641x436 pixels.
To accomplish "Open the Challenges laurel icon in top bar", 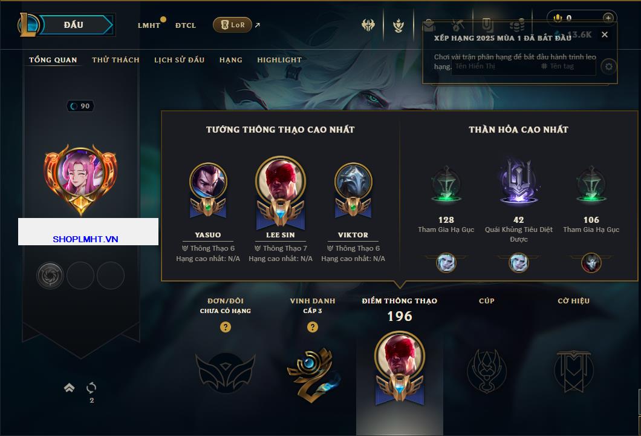I will (398, 25).
